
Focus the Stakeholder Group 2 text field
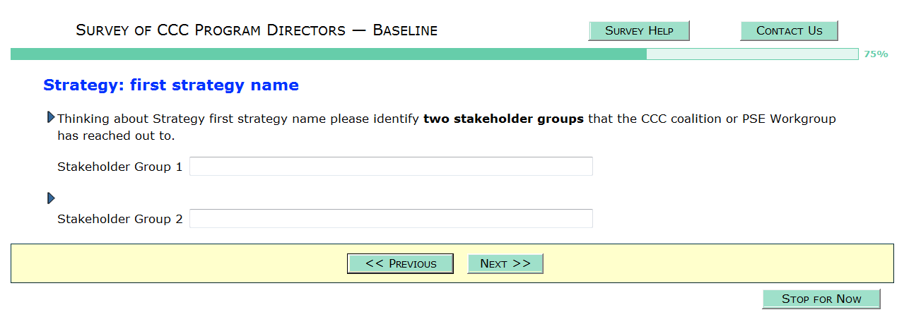(391, 219)
